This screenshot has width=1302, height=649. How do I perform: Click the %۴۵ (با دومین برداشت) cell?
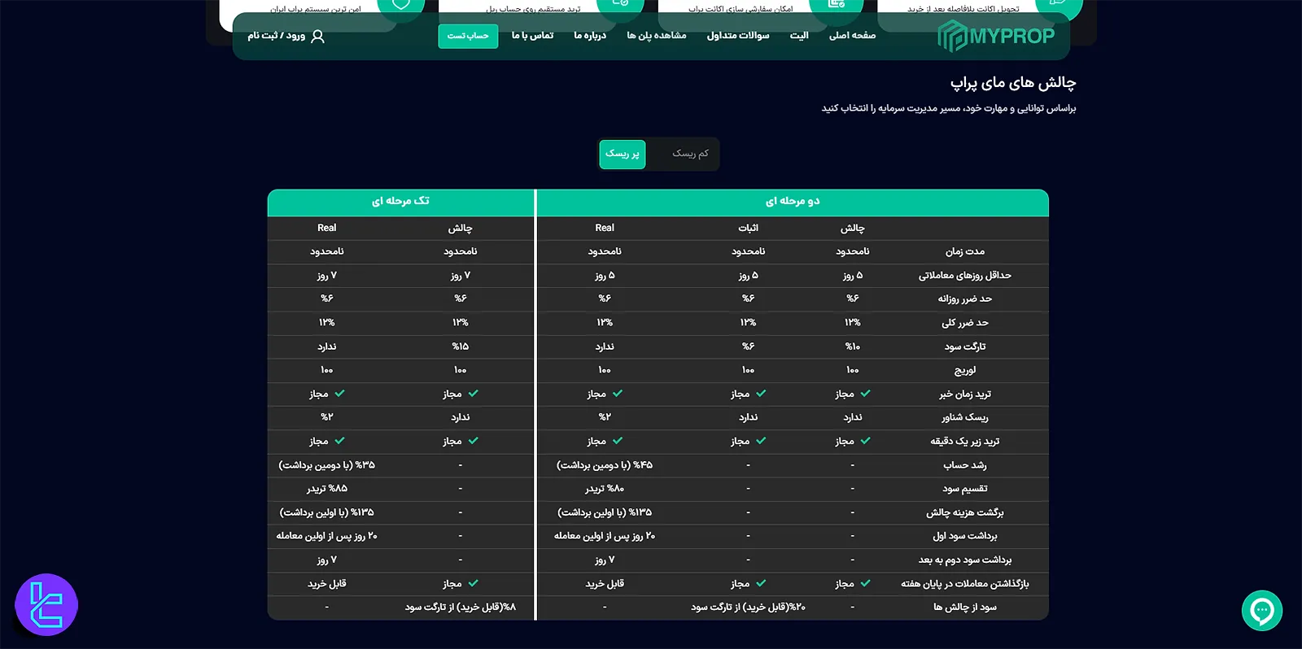[x=605, y=465]
